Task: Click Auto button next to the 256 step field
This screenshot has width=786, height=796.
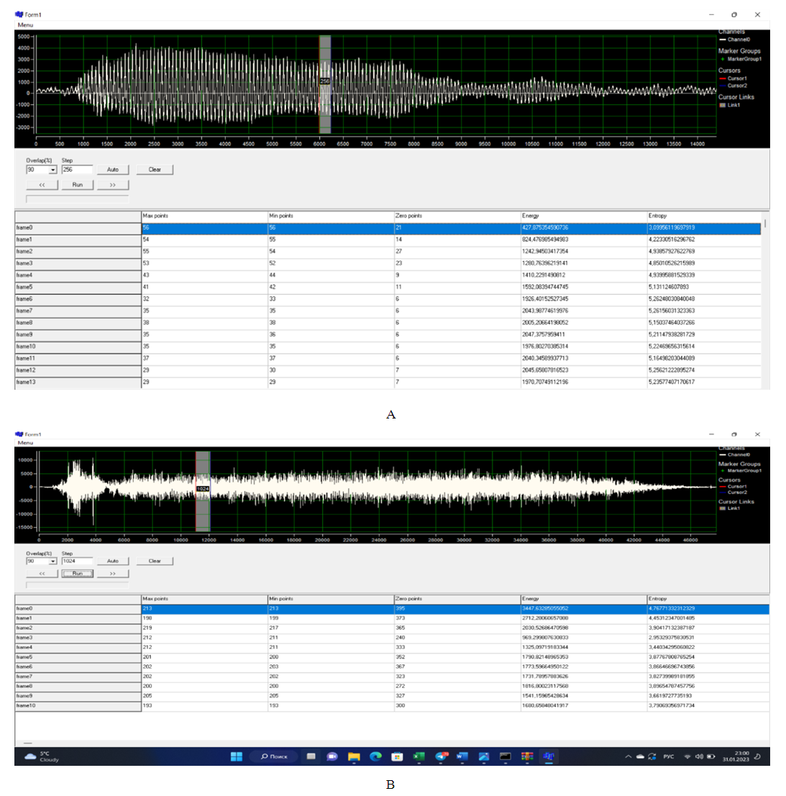Action: (x=113, y=170)
